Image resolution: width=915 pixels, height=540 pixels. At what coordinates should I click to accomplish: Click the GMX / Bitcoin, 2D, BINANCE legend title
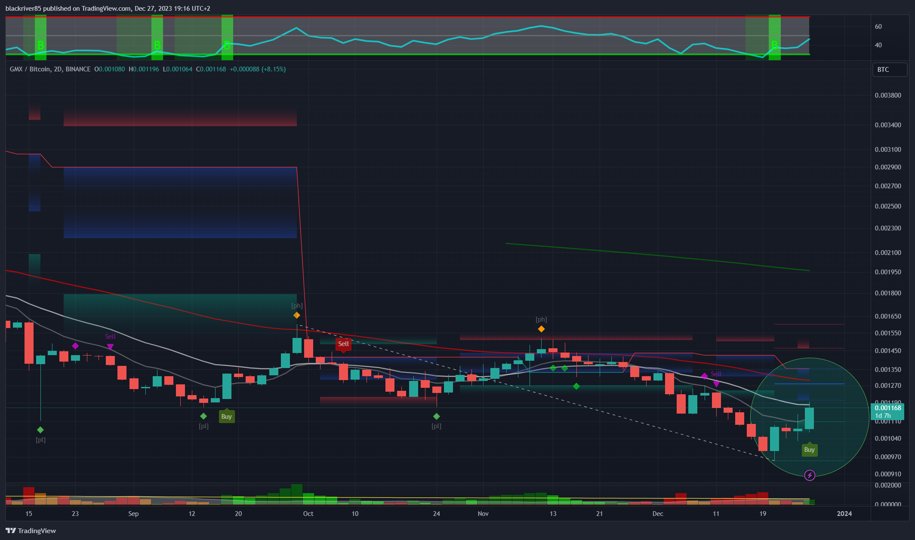[x=50, y=69]
